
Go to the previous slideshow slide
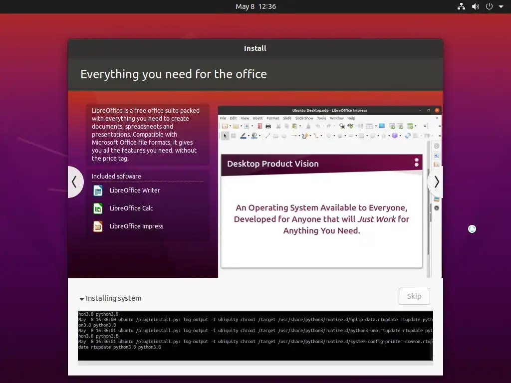pyautogui.click(x=75, y=182)
